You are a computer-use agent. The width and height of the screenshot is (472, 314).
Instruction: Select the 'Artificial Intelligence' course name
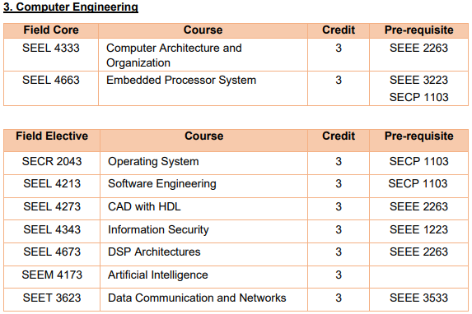[158, 275]
